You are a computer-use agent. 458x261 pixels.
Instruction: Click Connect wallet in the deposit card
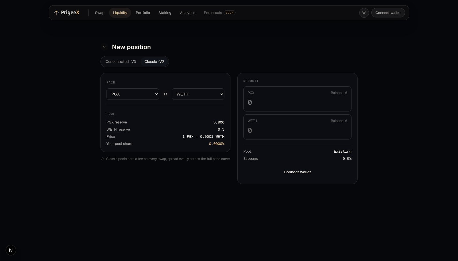(x=297, y=172)
